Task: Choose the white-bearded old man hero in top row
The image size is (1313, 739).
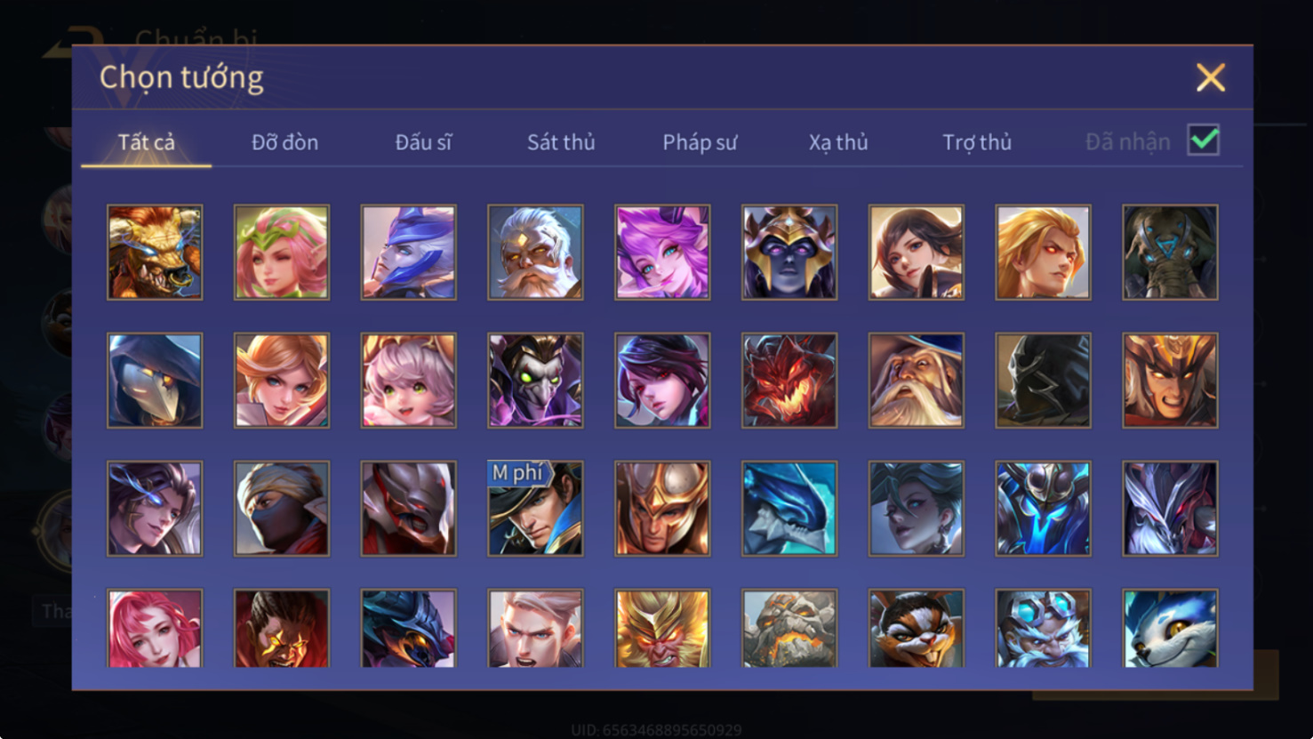Action: 535,253
